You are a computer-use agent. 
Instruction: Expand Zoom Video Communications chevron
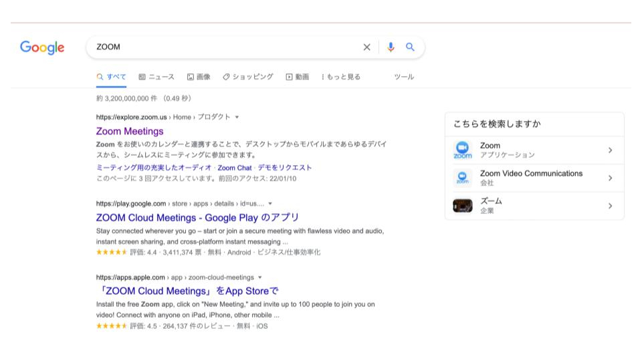pyautogui.click(x=610, y=178)
